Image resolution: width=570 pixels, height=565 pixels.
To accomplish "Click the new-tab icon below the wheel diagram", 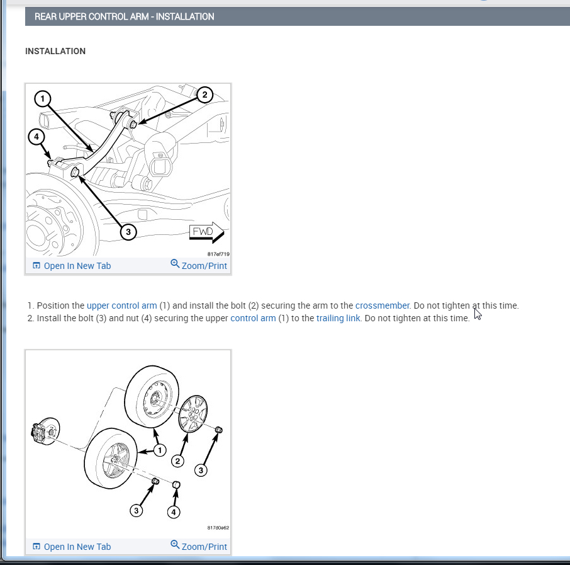I will pos(36,546).
